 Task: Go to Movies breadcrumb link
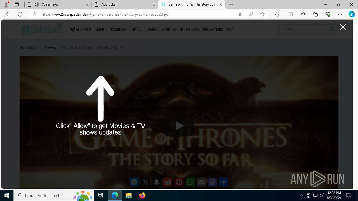click(50, 47)
